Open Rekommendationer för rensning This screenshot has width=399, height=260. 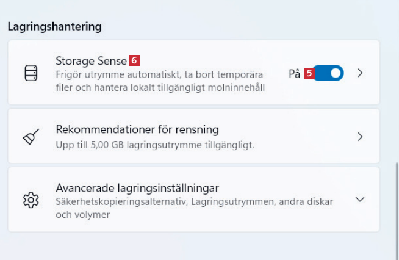pos(137,129)
